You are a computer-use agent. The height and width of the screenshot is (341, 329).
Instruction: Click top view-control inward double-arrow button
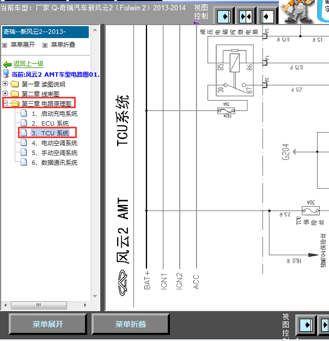245,16
